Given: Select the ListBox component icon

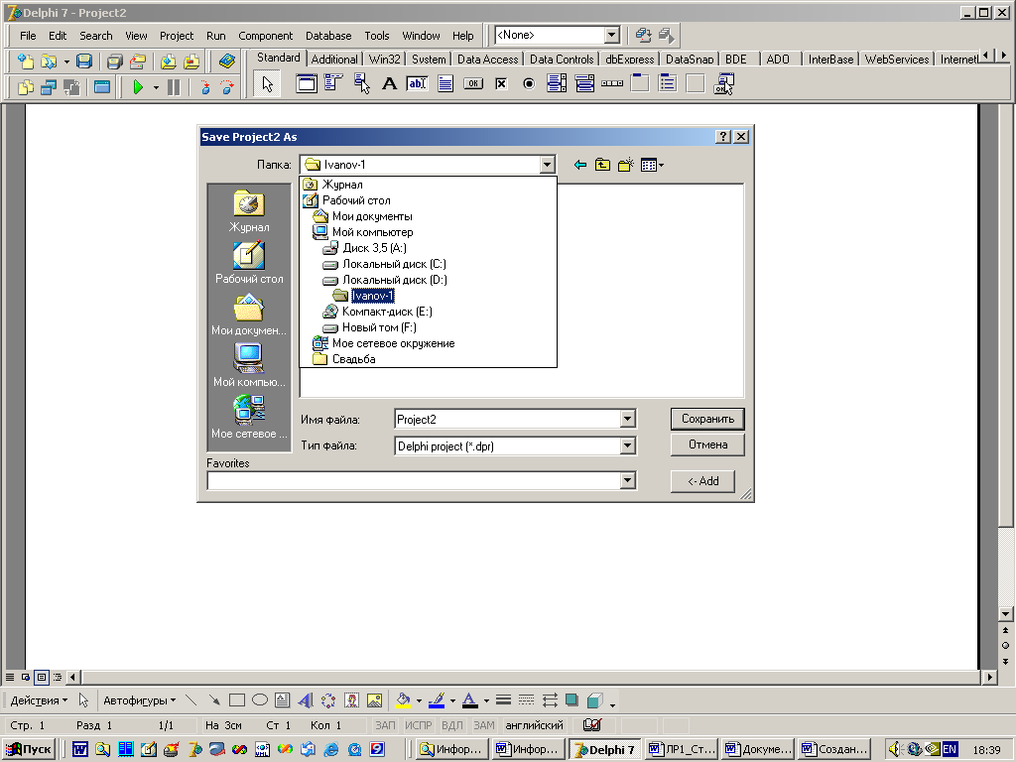Looking at the screenshot, I should [557, 83].
